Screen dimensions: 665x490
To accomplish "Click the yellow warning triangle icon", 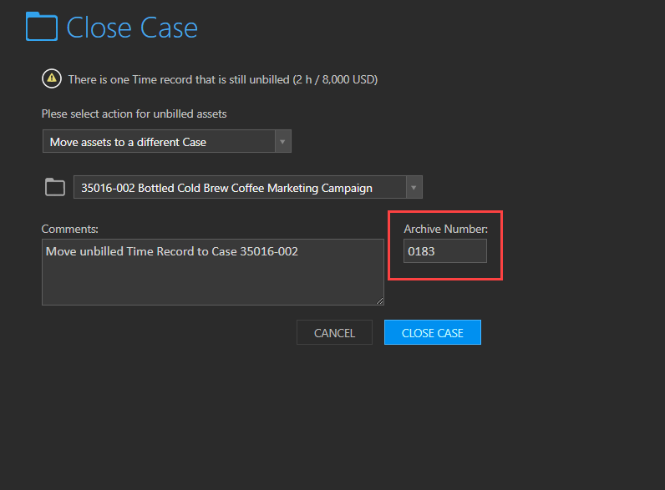I will (x=52, y=78).
